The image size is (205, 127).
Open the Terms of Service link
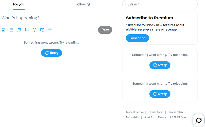[x=135, y=112]
